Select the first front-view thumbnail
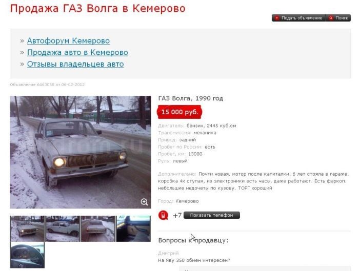The image size is (359, 271). (27, 228)
